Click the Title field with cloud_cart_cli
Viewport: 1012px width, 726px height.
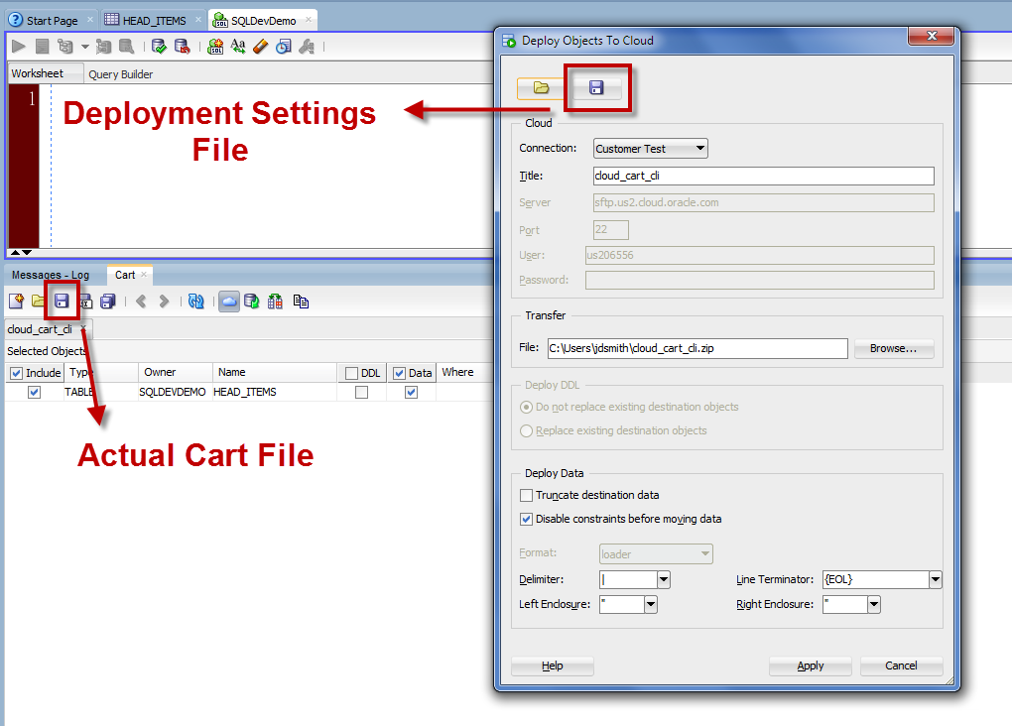764,176
